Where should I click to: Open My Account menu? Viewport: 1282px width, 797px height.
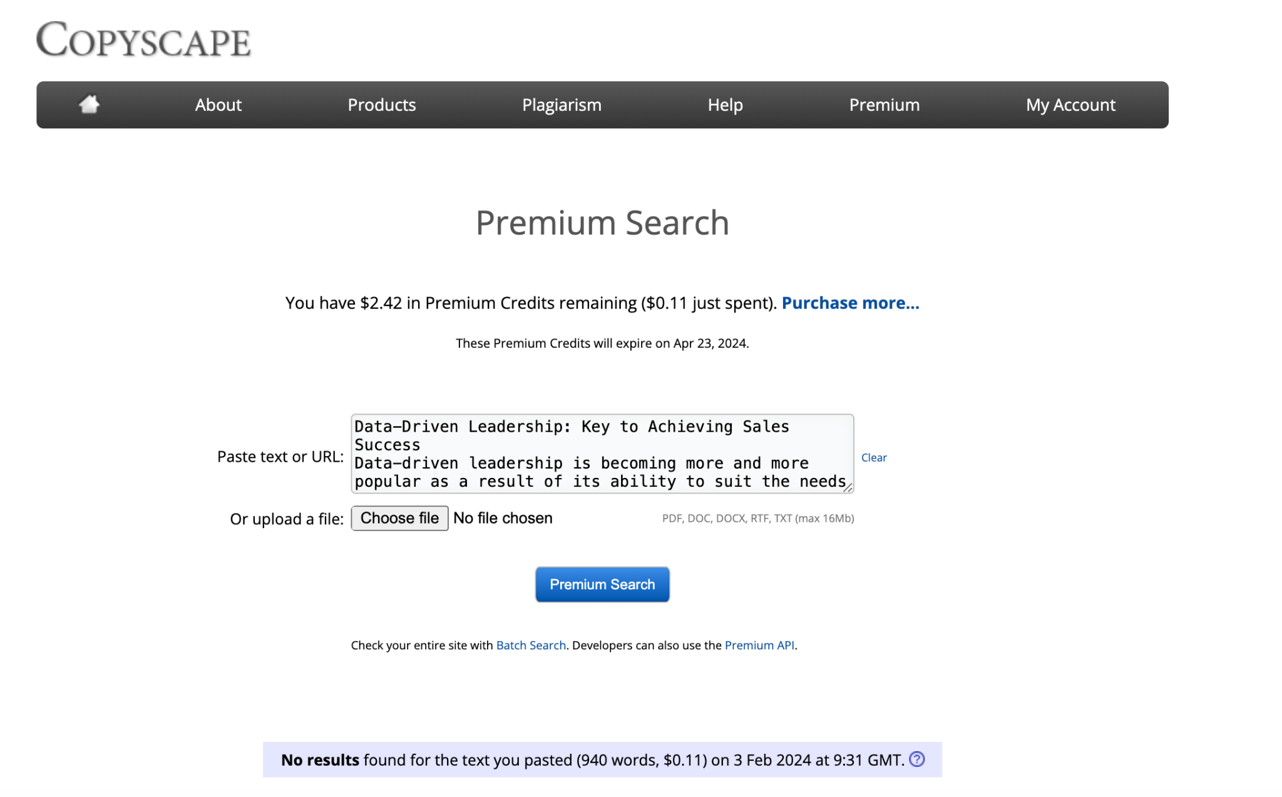(x=1070, y=104)
